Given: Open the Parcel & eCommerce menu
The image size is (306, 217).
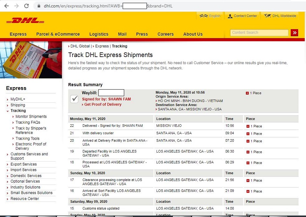Looking at the screenshot, I should pyautogui.click(x=58, y=34).
